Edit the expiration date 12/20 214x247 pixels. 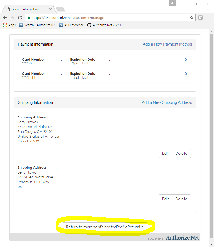(85, 63)
